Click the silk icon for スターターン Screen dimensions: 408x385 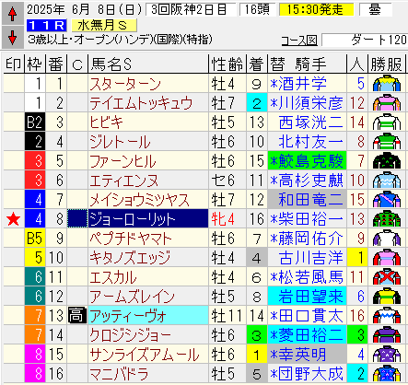387,84
